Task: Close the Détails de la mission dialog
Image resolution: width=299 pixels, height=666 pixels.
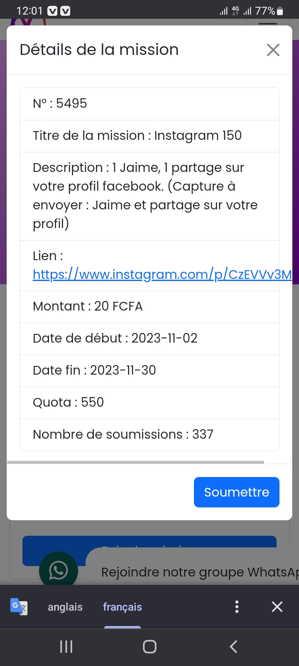Action: pyautogui.click(x=273, y=50)
